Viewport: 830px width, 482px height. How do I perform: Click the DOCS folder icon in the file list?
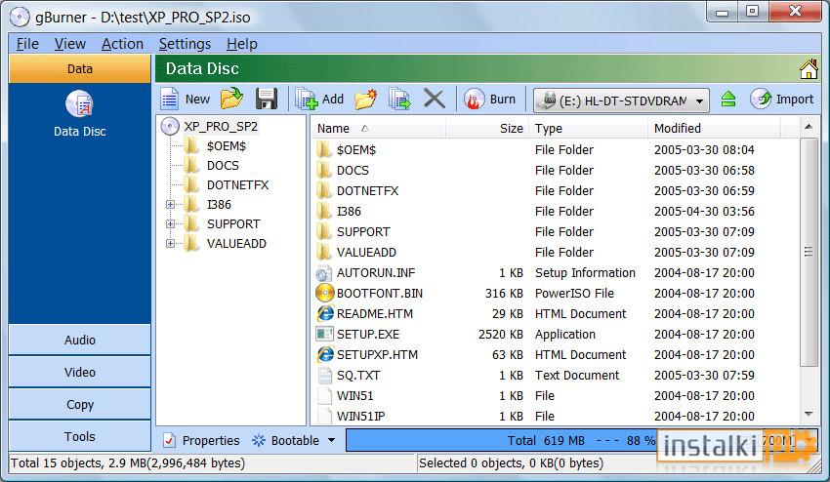click(324, 171)
